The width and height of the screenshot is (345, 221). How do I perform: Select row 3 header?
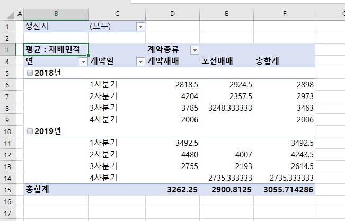8,50
